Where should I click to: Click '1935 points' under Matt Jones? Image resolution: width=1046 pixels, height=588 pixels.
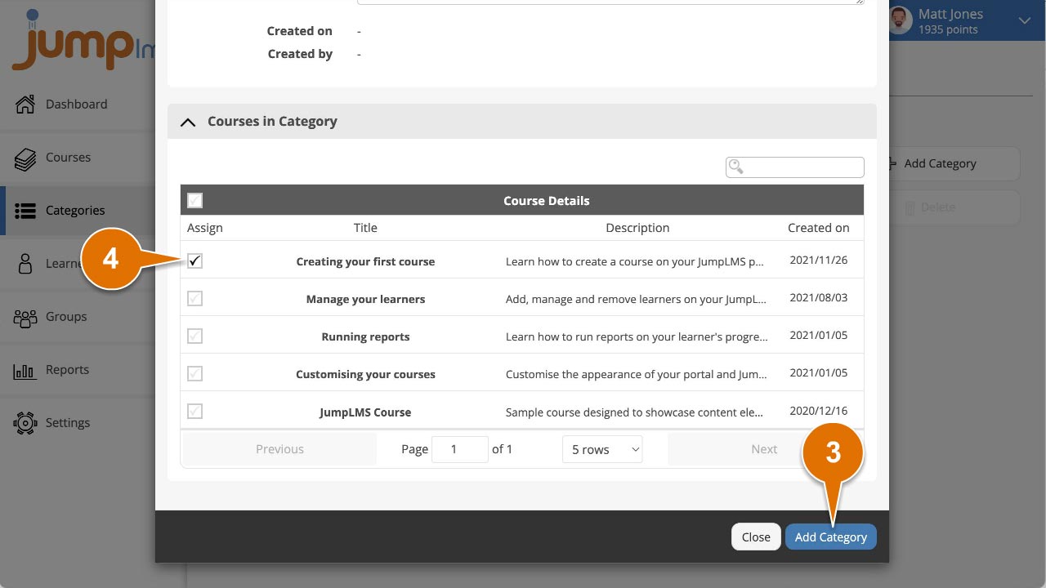947,29
